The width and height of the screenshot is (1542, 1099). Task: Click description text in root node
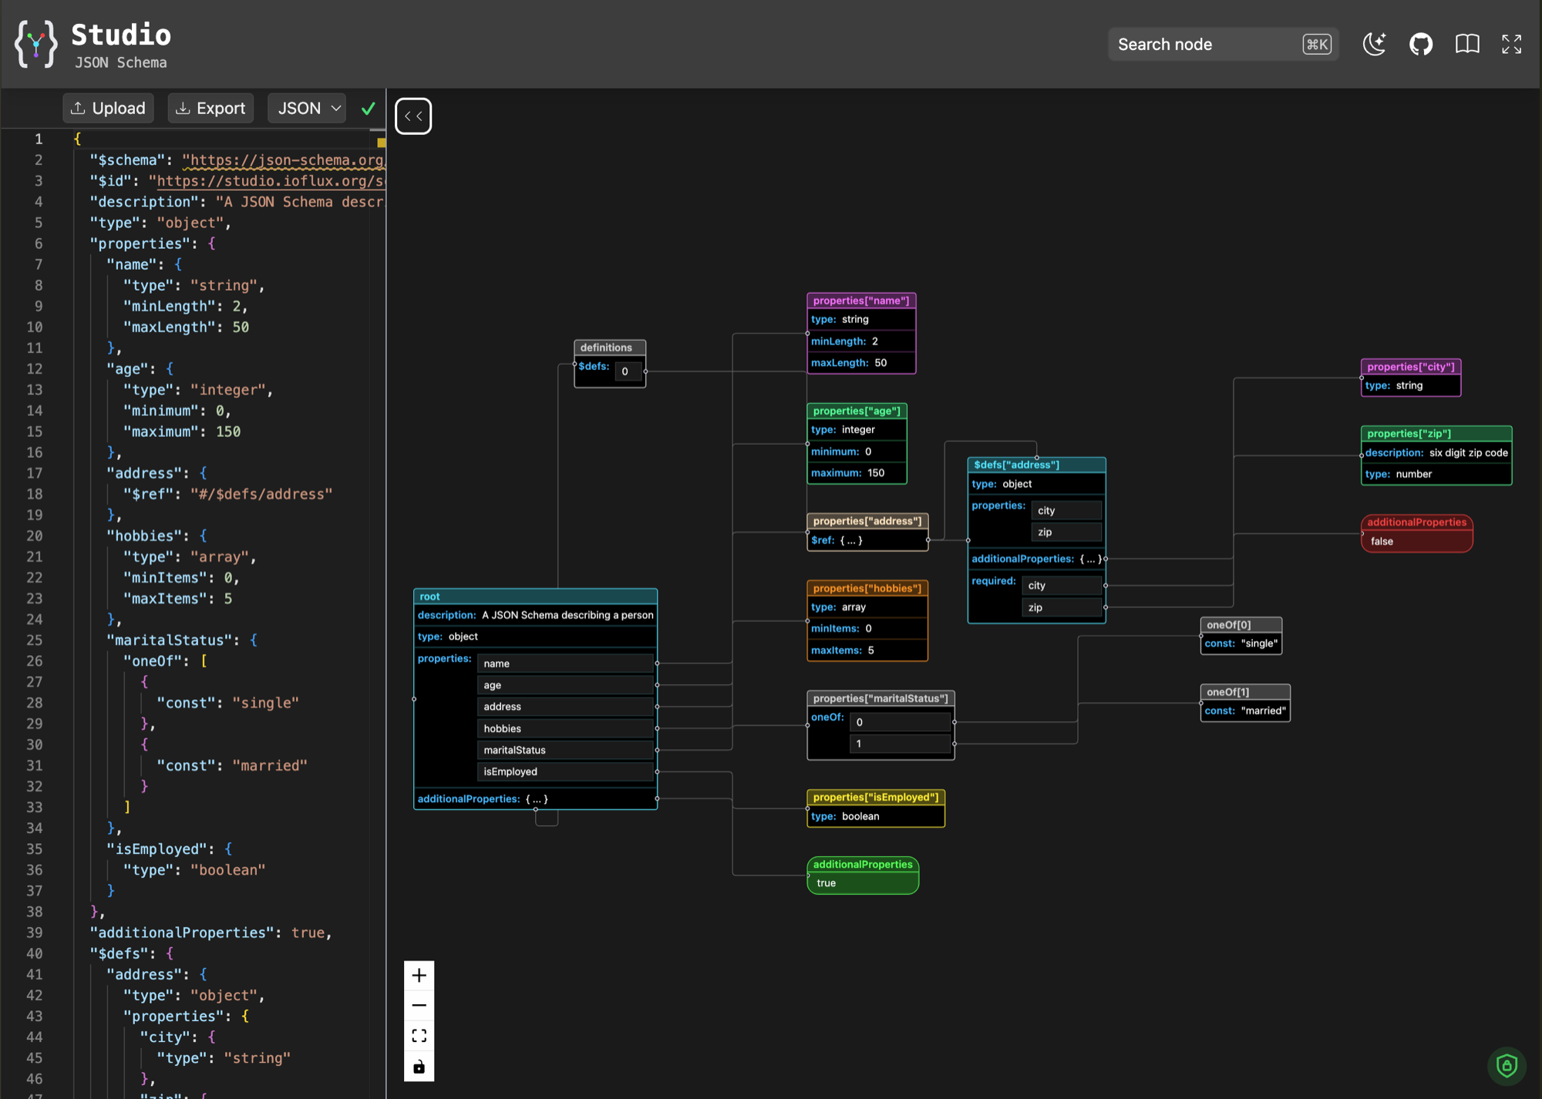click(x=567, y=615)
